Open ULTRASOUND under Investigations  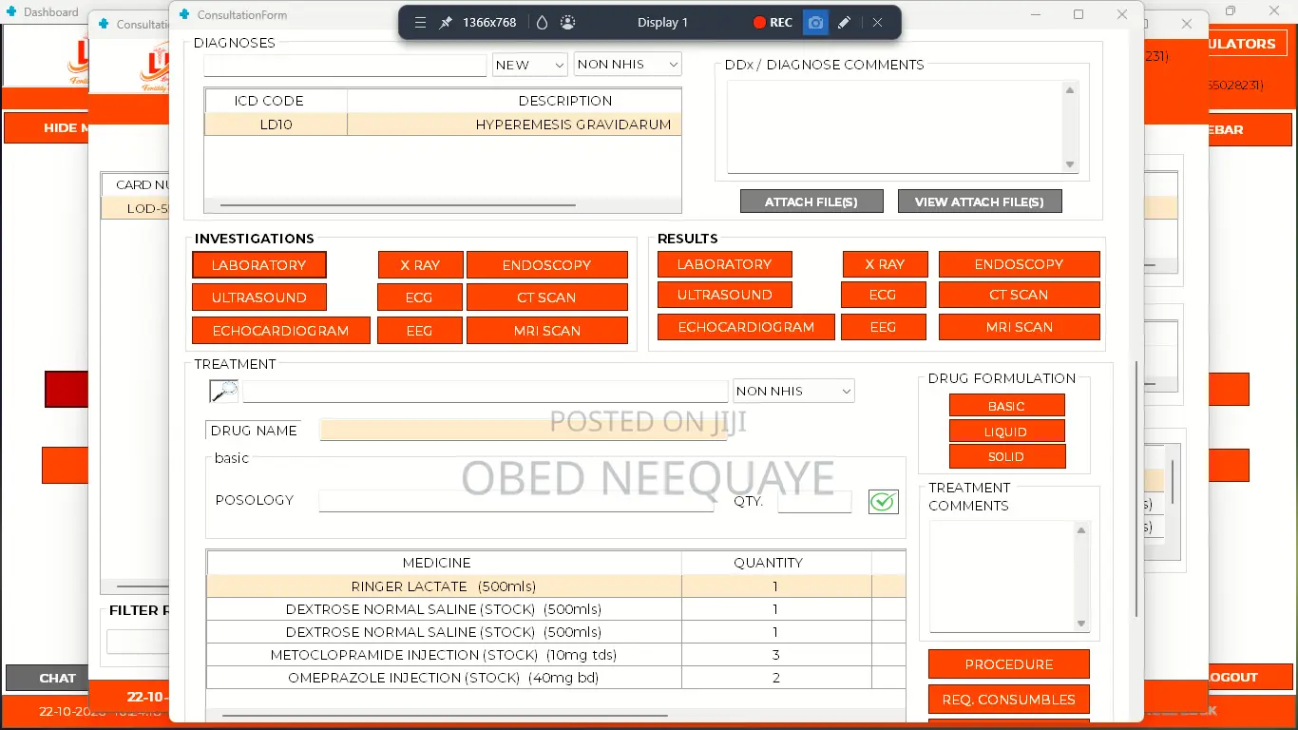(259, 298)
